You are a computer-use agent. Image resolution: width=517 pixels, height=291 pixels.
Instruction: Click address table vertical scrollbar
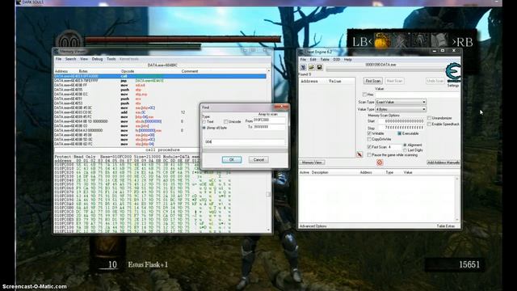[x=457, y=199]
